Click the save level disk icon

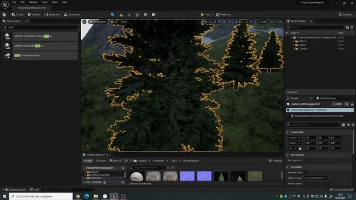click(4, 14)
